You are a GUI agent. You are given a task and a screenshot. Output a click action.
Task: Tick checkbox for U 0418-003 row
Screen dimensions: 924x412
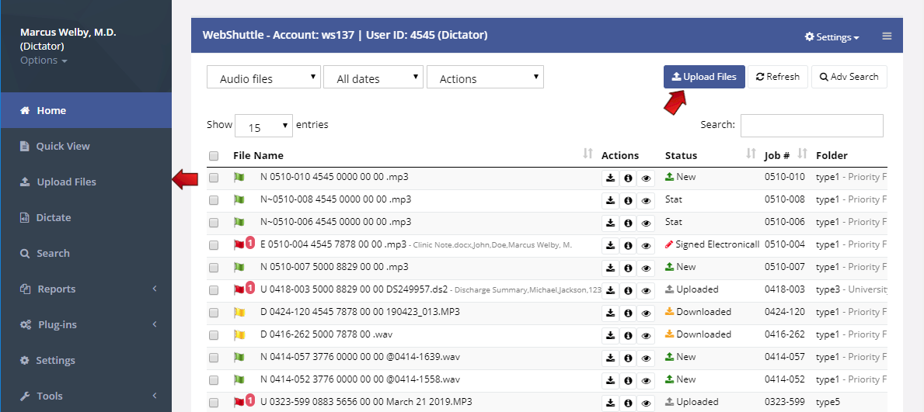[214, 290]
